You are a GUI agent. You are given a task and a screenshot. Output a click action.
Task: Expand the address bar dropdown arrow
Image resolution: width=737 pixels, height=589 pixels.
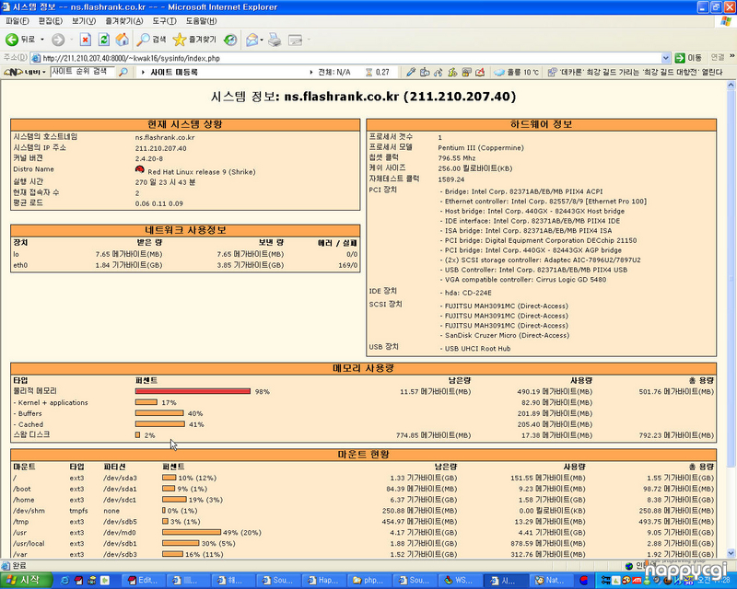[x=665, y=58]
